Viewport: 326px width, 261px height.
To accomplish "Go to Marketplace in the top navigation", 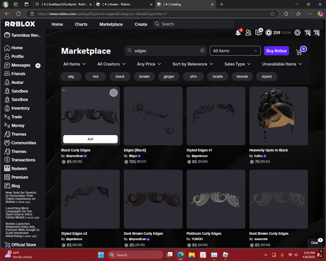I will [x=111, y=24].
